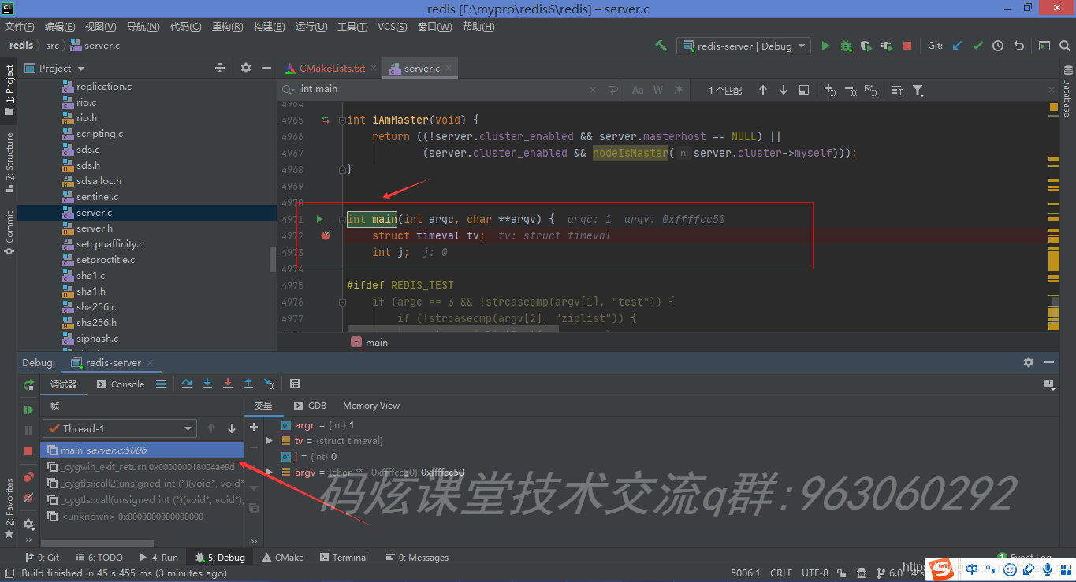Add selection for next occurrence icon
This screenshot has height=582, width=1076.
pyautogui.click(x=830, y=91)
